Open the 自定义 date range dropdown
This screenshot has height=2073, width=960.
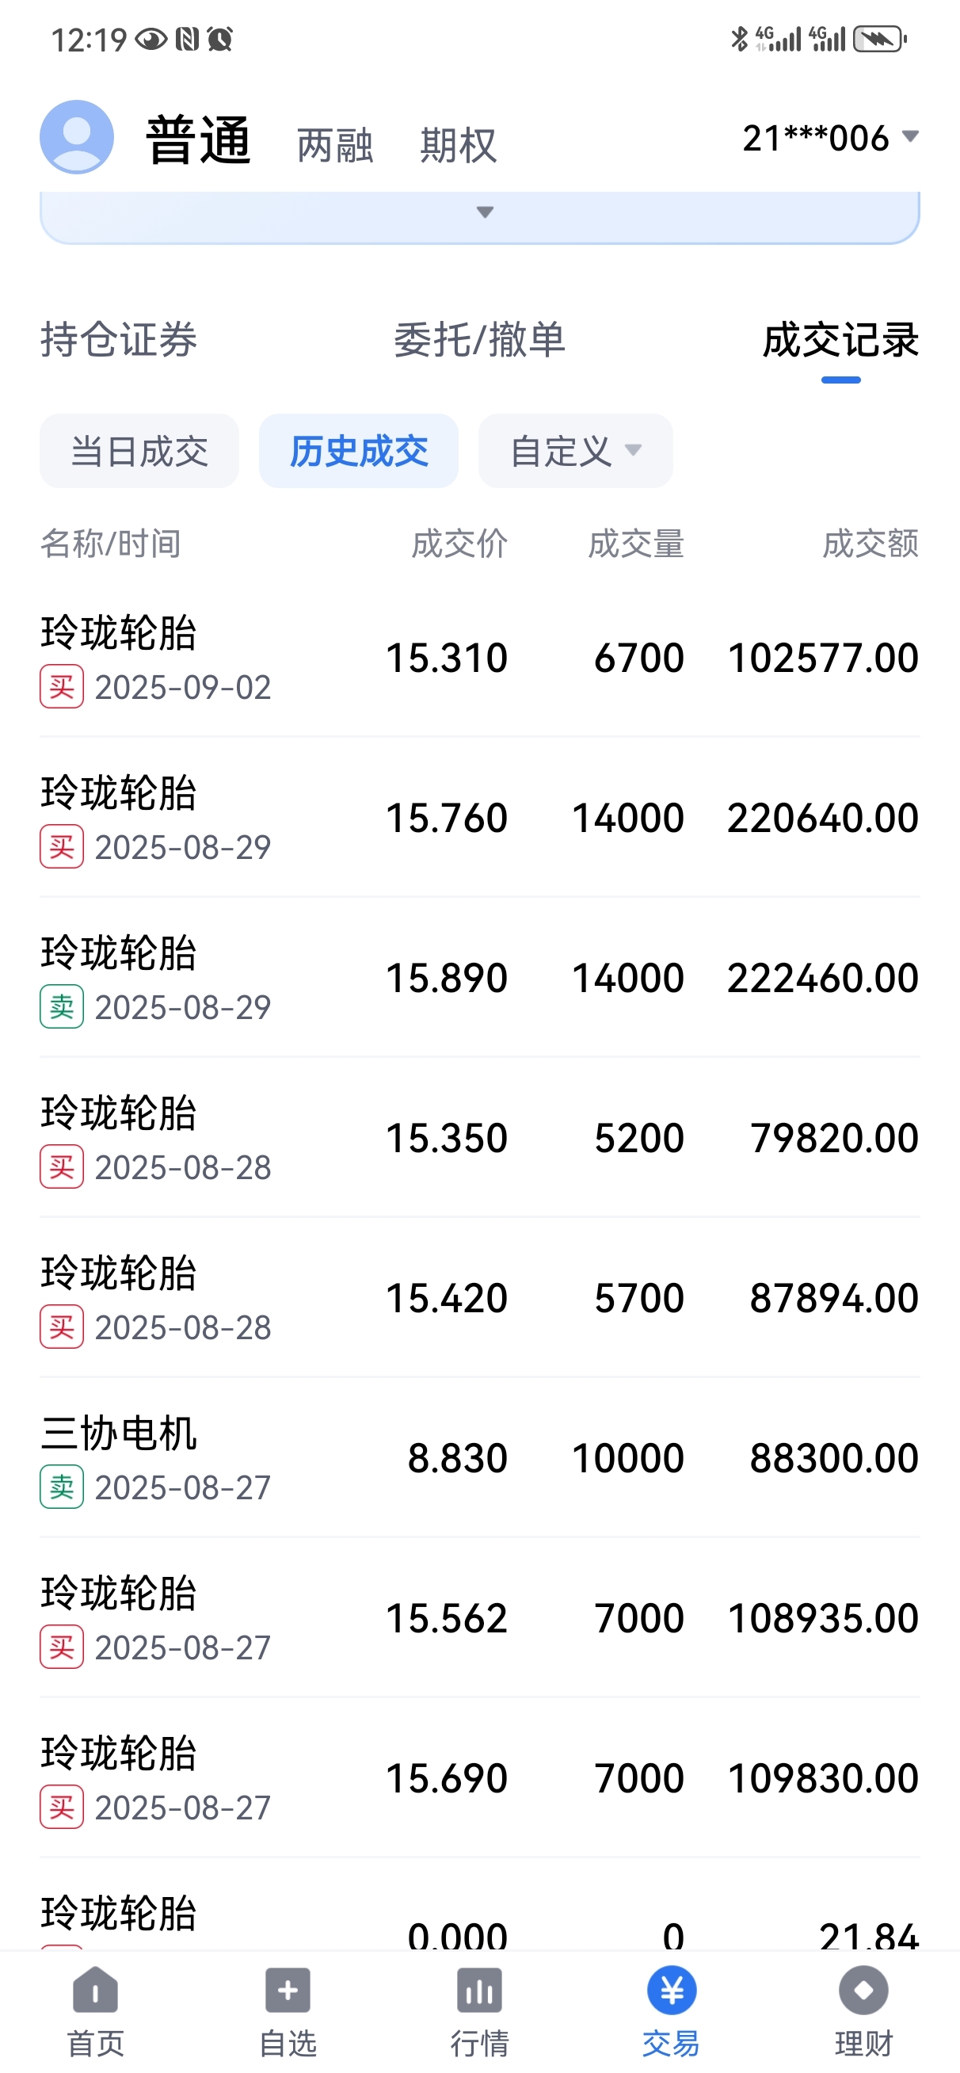[x=576, y=451]
